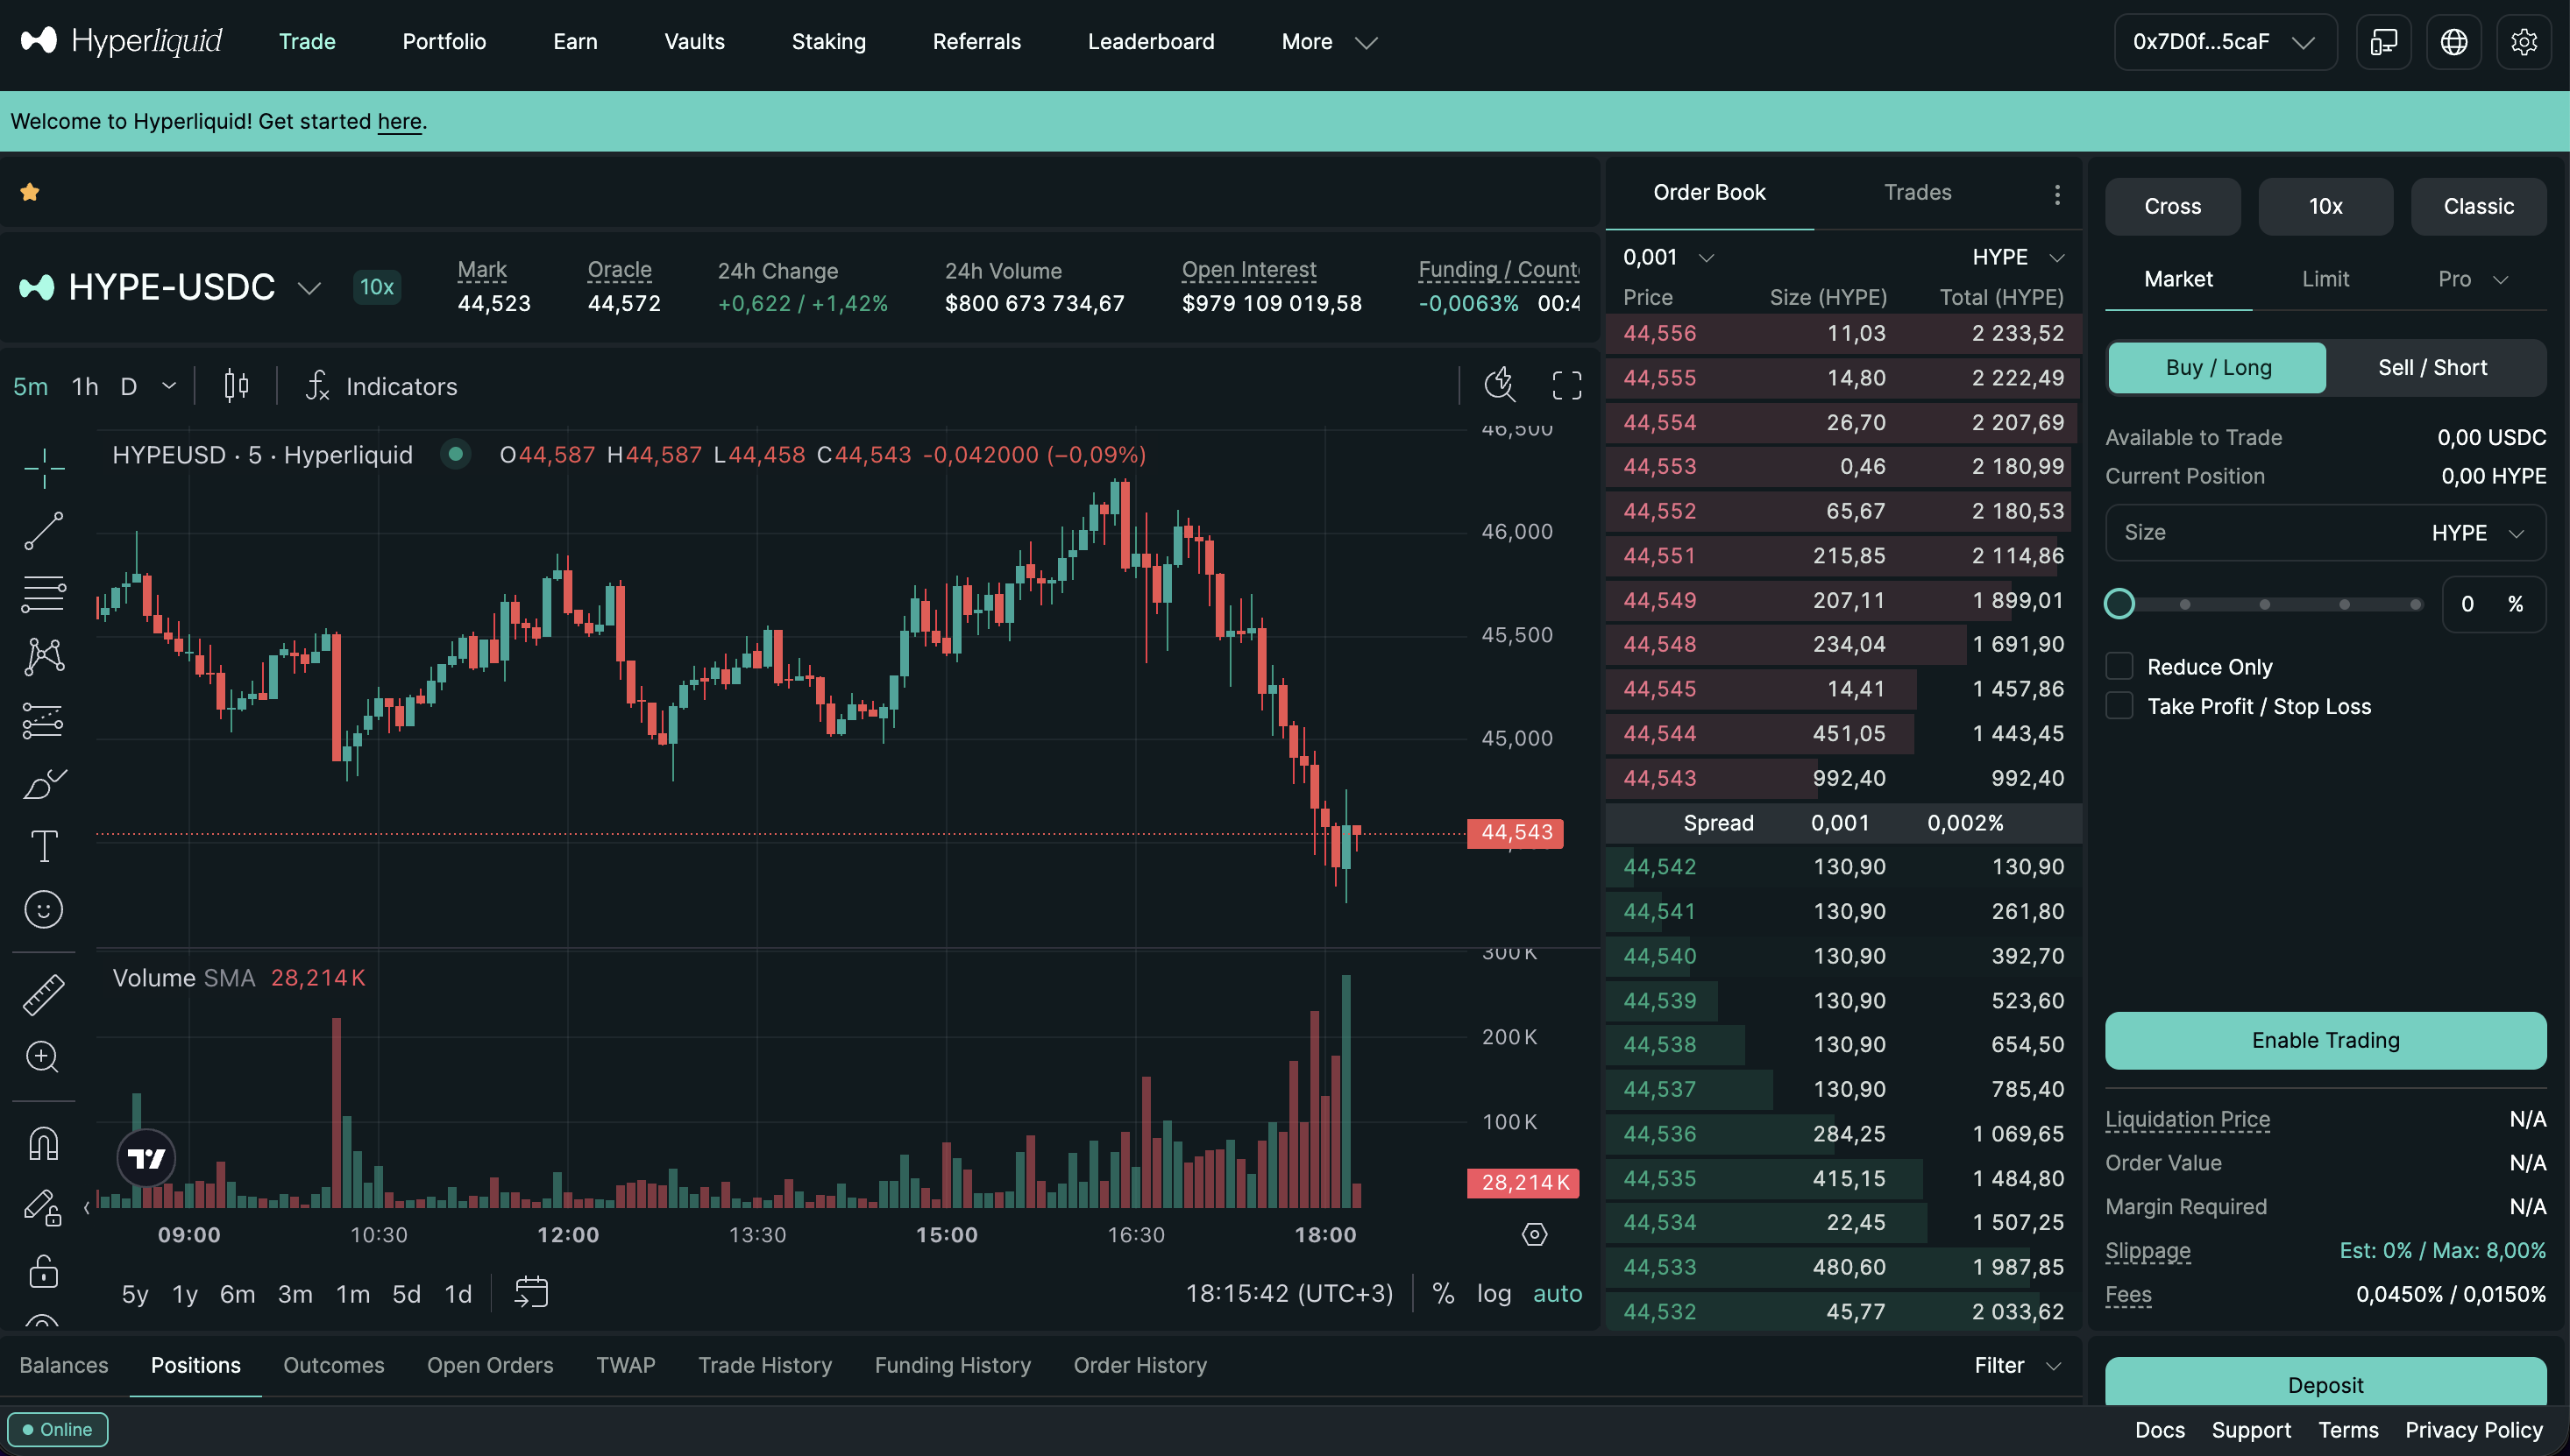Select the pattern drawing tool
2570x1456 pixels.
pos(44,657)
